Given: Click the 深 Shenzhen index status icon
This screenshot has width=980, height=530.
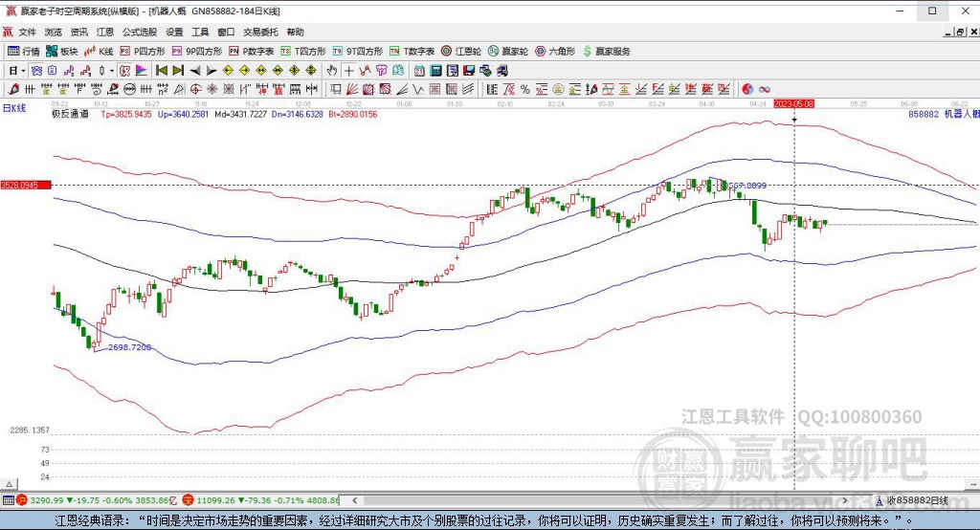Looking at the screenshot, I should 189,500.
